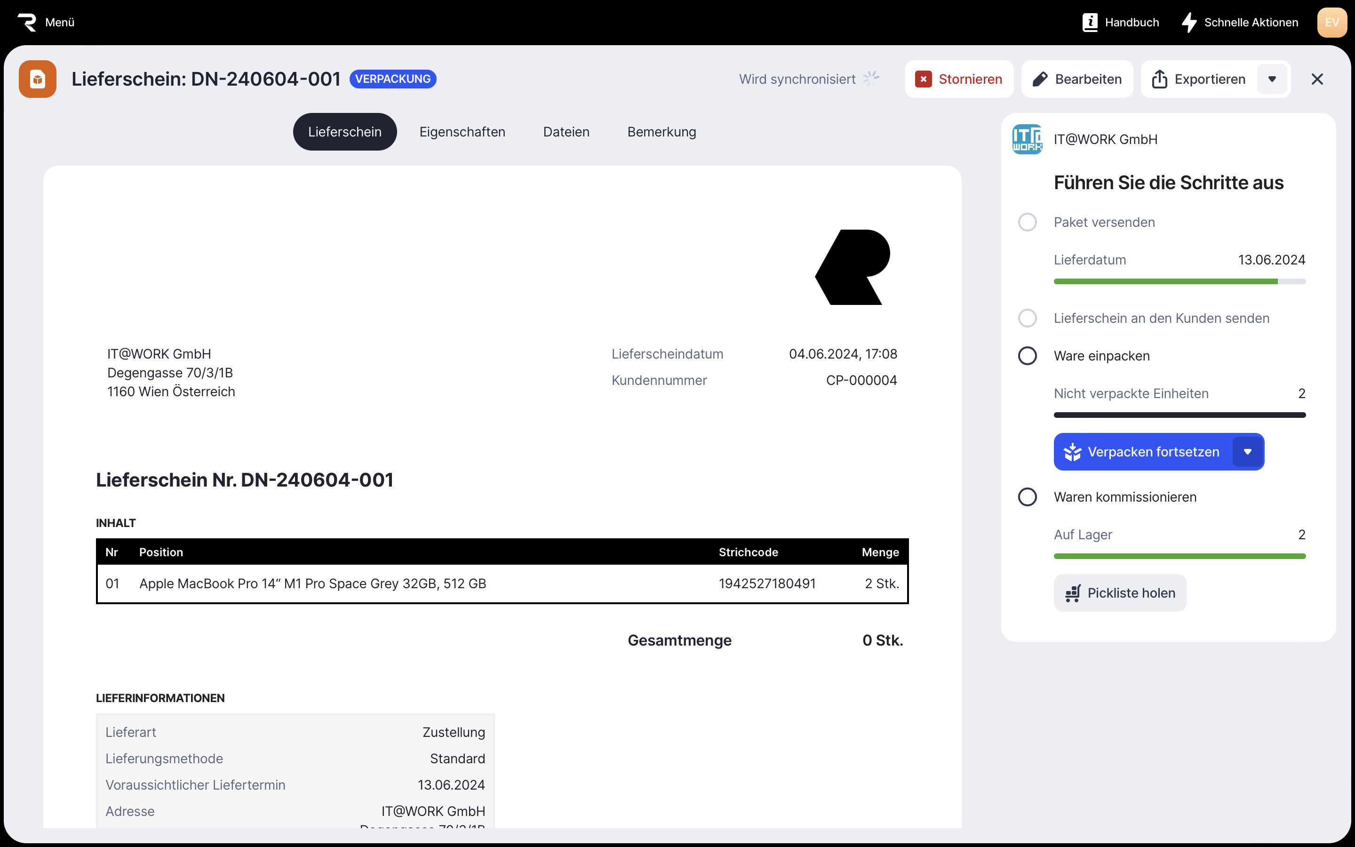Open the EV user avatar
The width and height of the screenshot is (1355, 847).
coord(1331,23)
